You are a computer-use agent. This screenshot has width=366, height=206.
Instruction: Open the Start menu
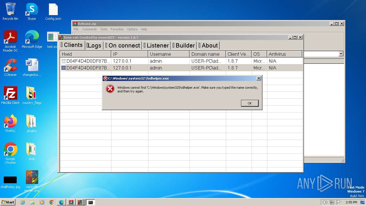pos(8,202)
